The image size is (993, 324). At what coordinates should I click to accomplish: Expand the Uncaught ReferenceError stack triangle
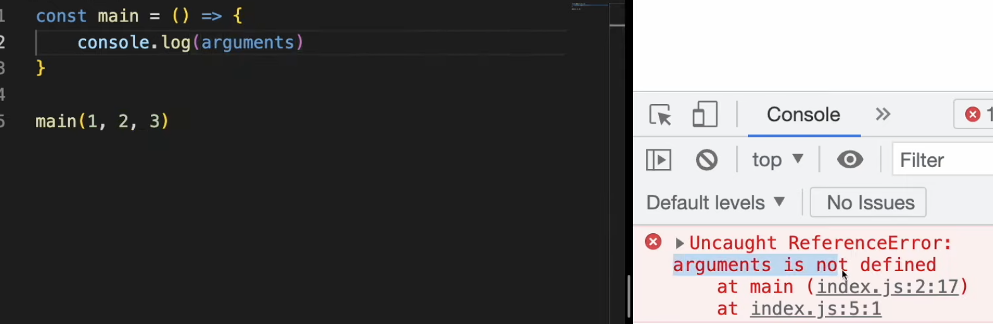click(x=680, y=243)
